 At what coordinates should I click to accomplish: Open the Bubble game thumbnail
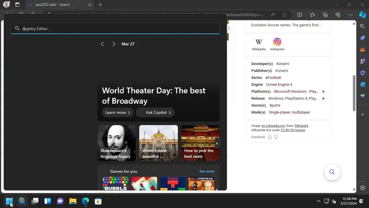tap(116, 184)
